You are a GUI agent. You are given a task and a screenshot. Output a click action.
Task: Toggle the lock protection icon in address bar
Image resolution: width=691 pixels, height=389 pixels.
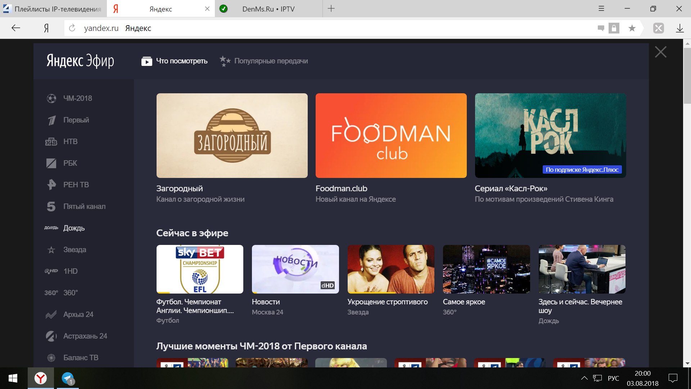pos(614,28)
